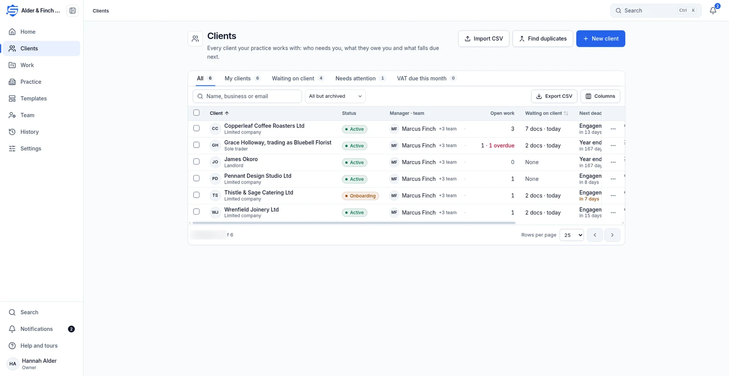Run Find duplicates

543,39
